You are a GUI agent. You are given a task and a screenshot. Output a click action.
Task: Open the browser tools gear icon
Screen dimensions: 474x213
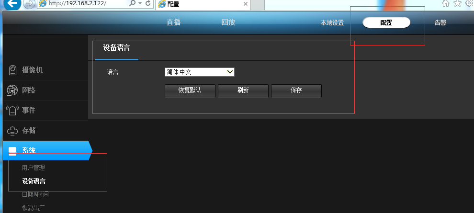click(470, 3)
